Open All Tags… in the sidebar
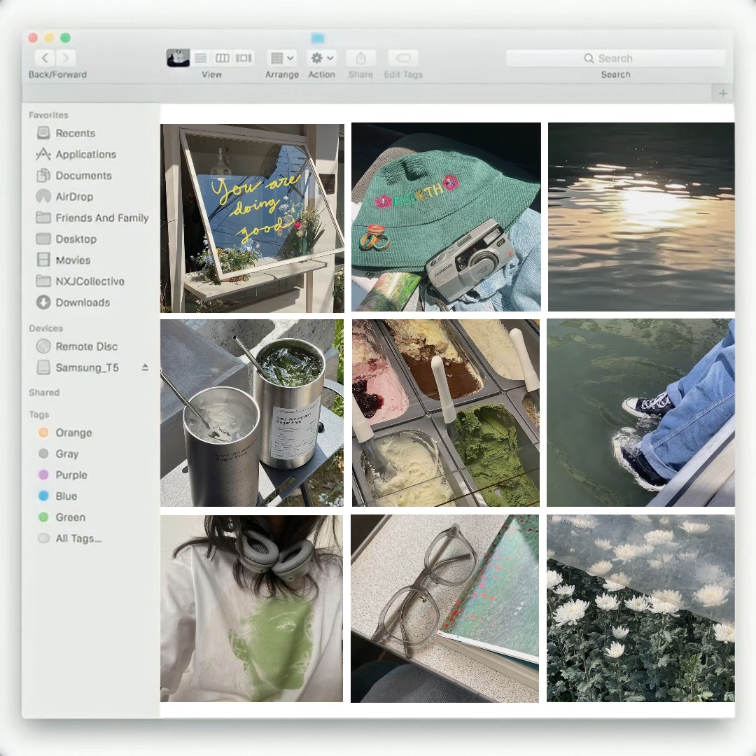 78,538
